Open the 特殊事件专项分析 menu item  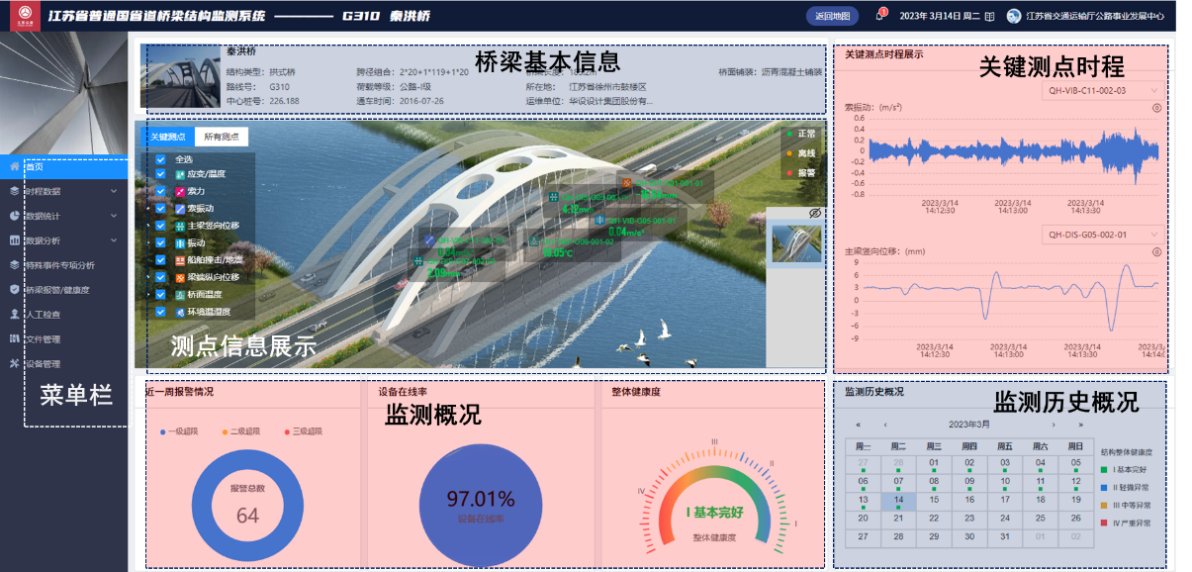pyautogui.click(x=63, y=265)
